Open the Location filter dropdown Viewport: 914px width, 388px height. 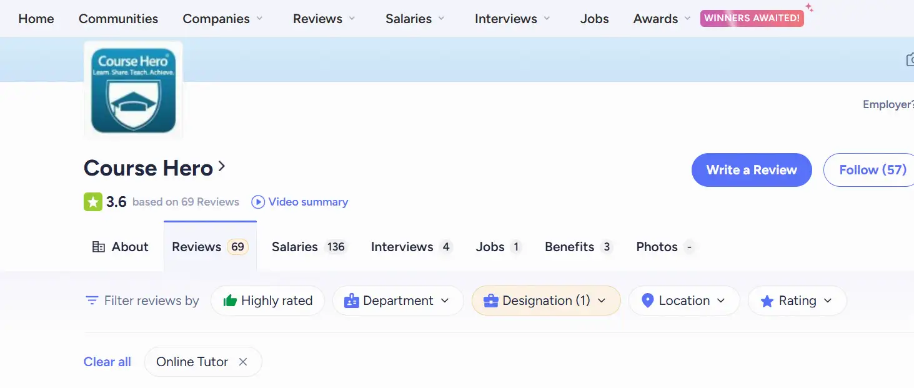(x=684, y=301)
